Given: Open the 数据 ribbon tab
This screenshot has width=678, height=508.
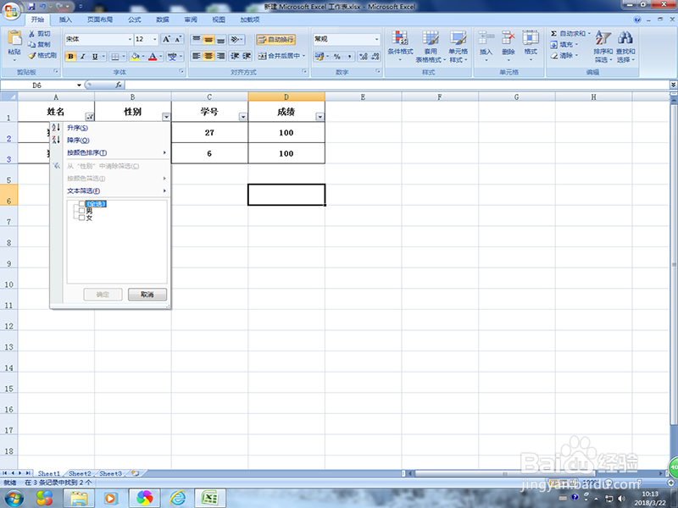Looking at the screenshot, I should pyautogui.click(x=163, y=19).
